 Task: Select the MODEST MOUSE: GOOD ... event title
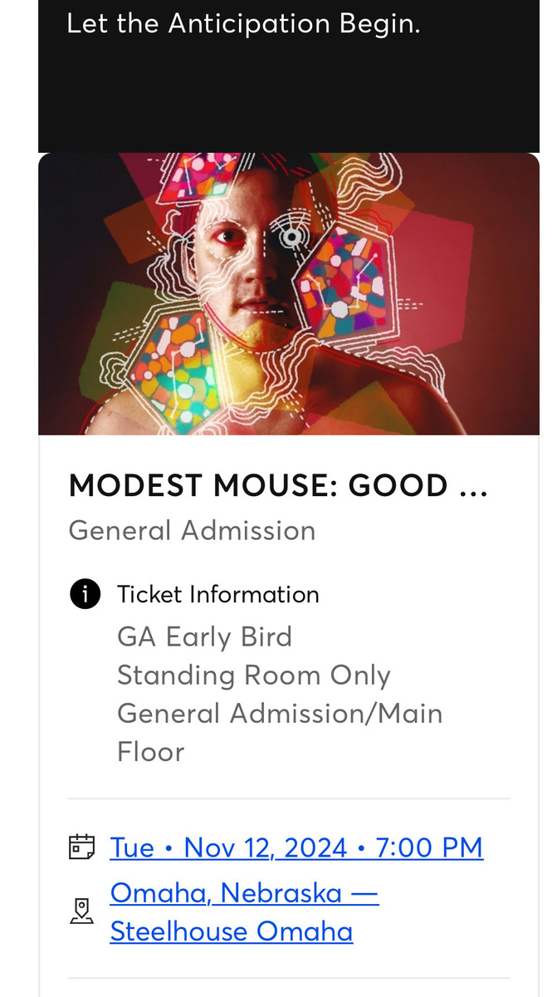click(278, 485)
